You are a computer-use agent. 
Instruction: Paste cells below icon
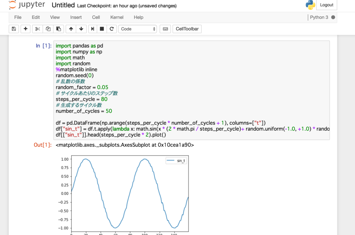[x=59, y=29]
